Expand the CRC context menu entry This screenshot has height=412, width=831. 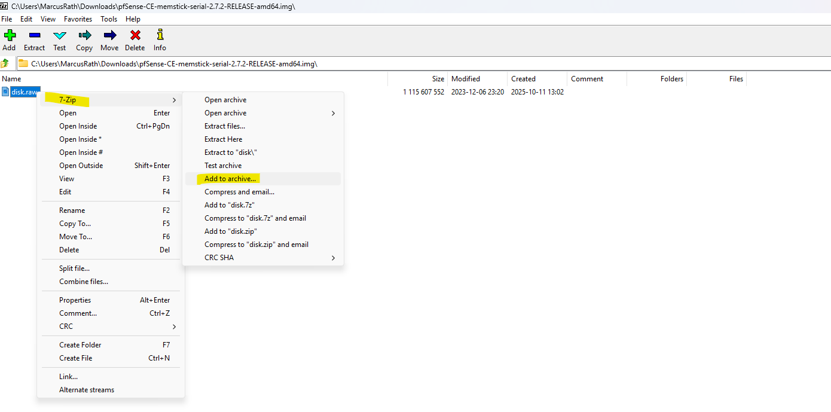[111, 326]
